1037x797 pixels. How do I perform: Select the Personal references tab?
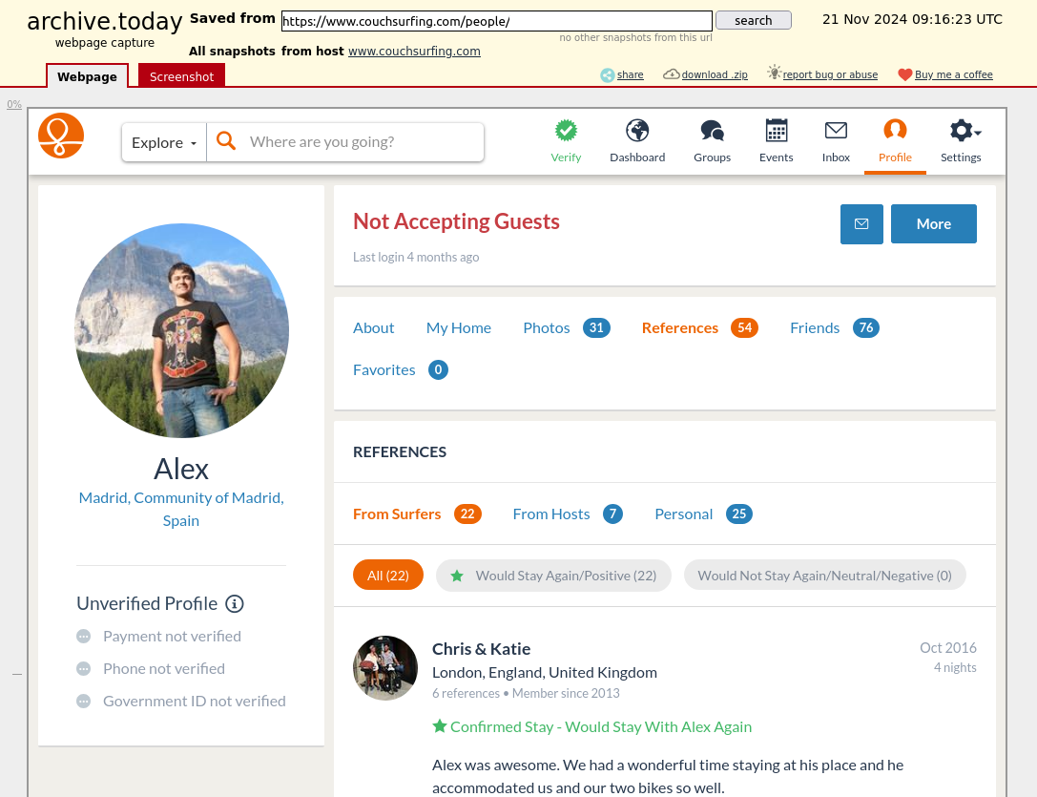click(704, 514)
